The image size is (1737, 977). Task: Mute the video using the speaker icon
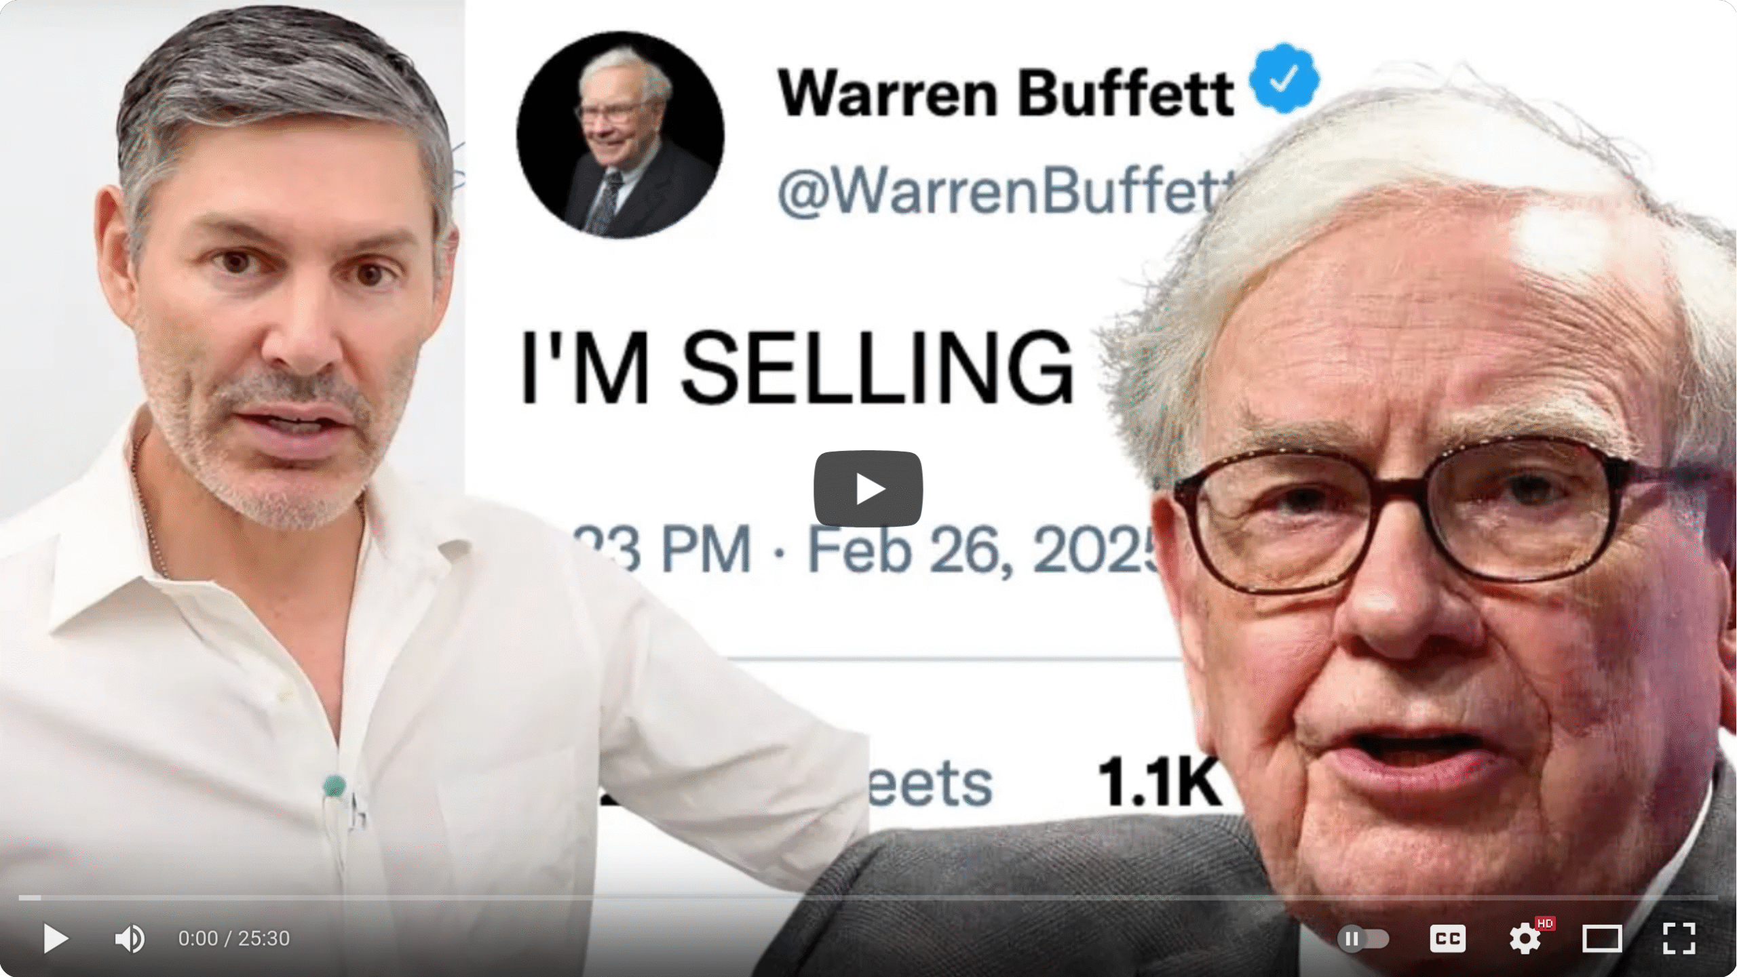coord(129,938)
